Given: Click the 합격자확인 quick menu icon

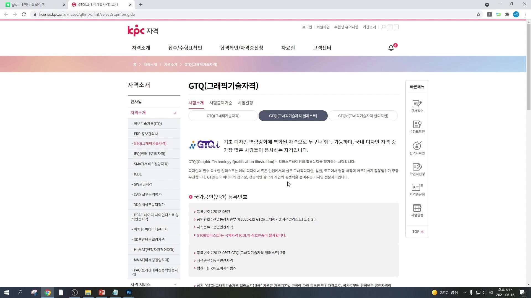Looking at the screenshot, I should tap(417, 146).
